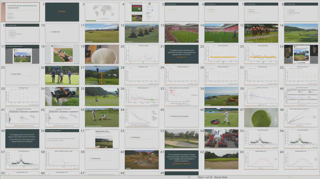This screenshot has height=179, width=320.
Task: Select slide 58 chart with green marker
Action: (x=62, y=160)
